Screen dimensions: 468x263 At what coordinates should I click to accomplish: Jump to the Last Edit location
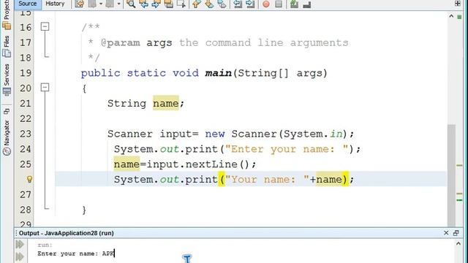80,4
